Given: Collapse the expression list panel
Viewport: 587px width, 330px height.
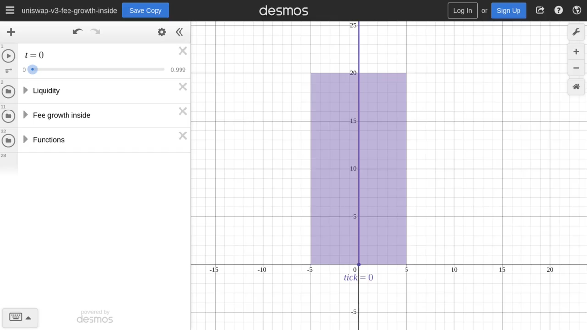Looking at the screenshot, I should 179,32.
